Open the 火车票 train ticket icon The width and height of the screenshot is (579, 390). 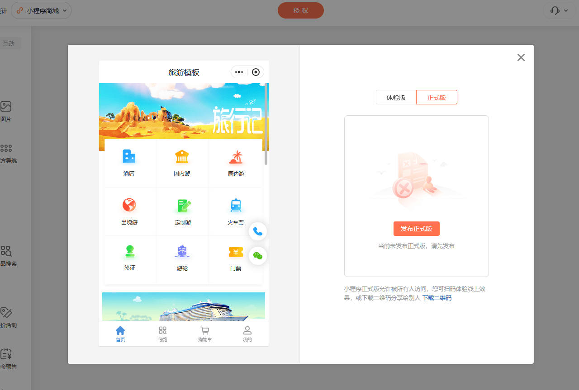click(x=235, y=210)
